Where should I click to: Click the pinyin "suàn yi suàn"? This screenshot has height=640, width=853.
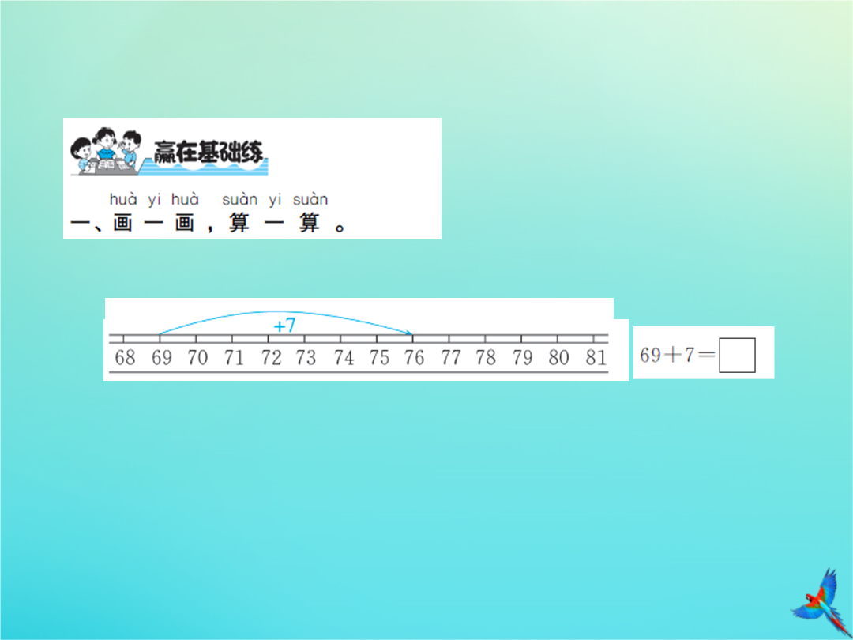[276, 200]
